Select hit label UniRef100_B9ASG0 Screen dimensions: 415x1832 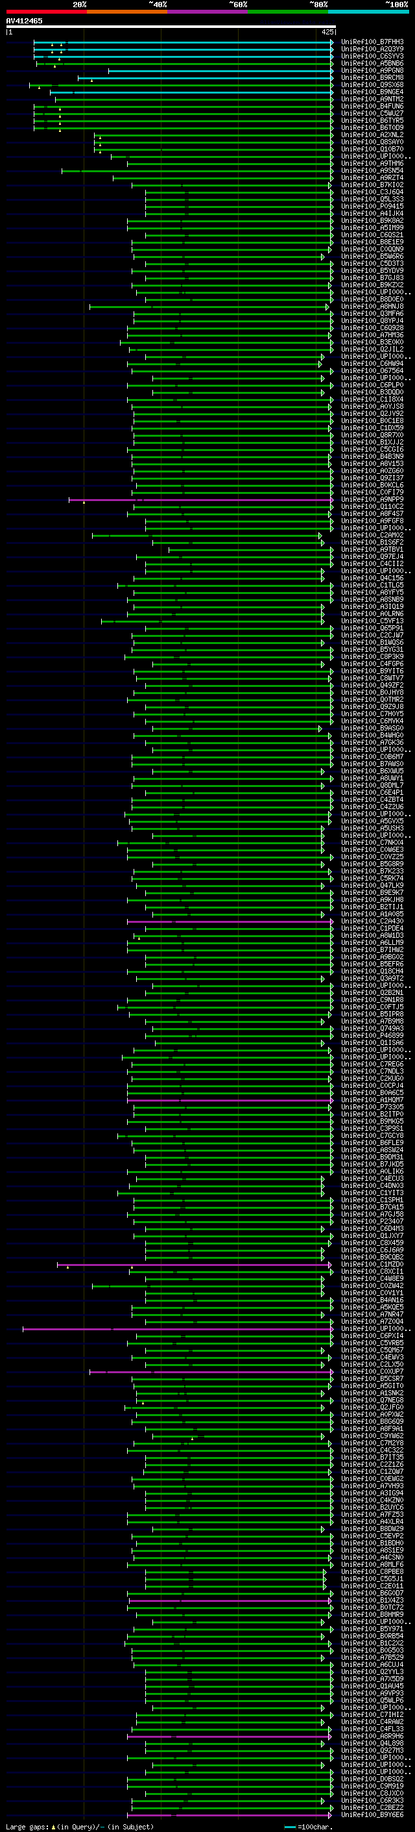click(372, 729)
